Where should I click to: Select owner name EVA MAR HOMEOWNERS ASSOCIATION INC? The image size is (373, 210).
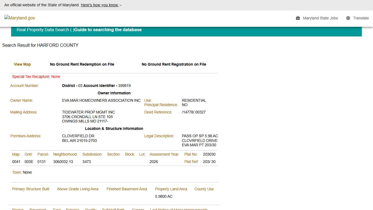pyautogui.click(x=101, y=100)
